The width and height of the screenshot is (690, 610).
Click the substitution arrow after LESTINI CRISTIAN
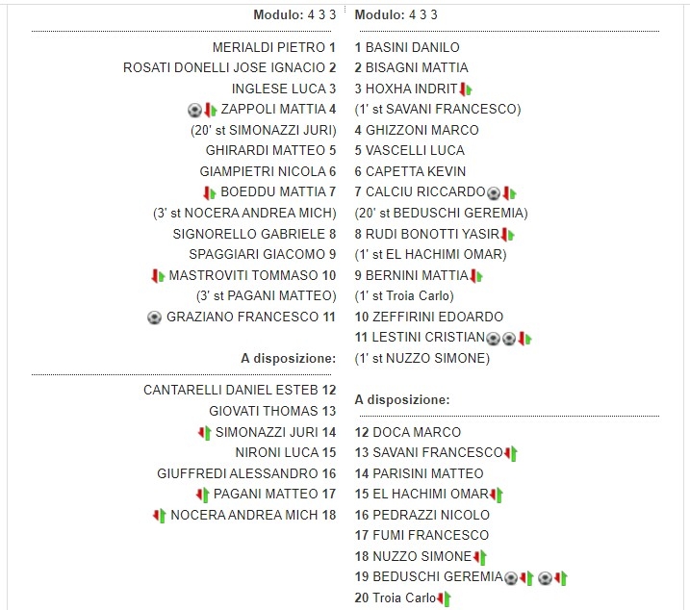(x=524, y=338)
